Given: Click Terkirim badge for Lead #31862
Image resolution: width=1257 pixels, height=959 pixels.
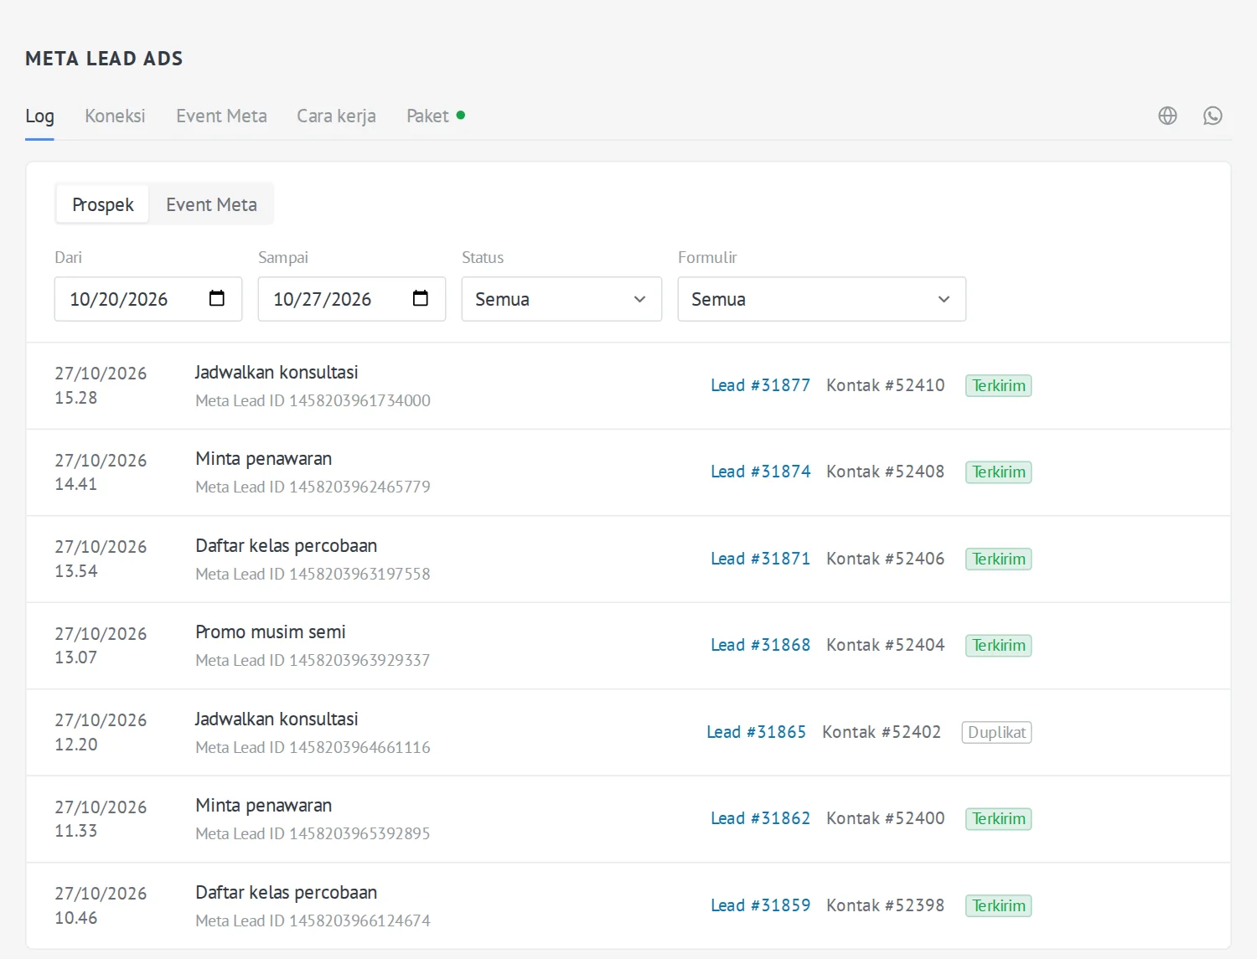Looking at the screenshot, I should (x=998, y=818).
